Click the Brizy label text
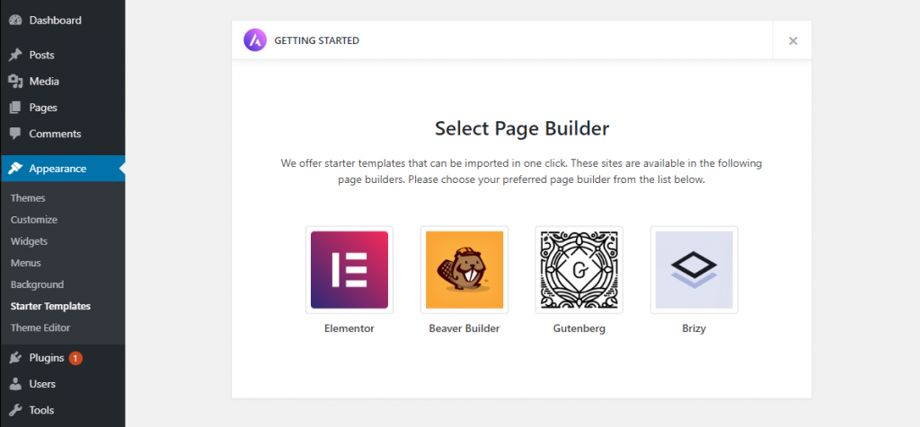 coord(694,328)
